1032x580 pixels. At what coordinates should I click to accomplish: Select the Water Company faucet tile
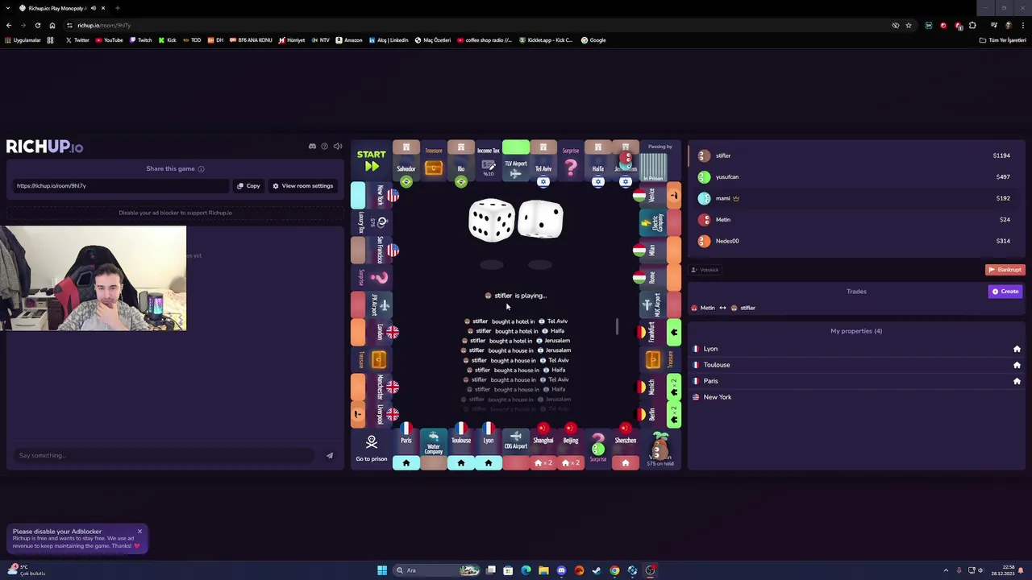434,448
